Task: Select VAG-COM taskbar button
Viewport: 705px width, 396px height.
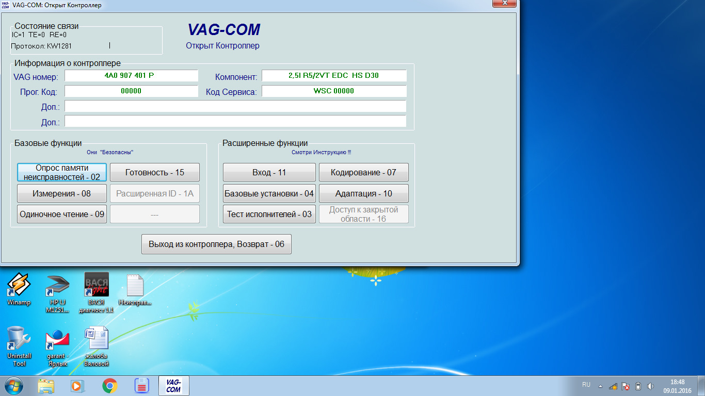Action: [x=173, y=385]
